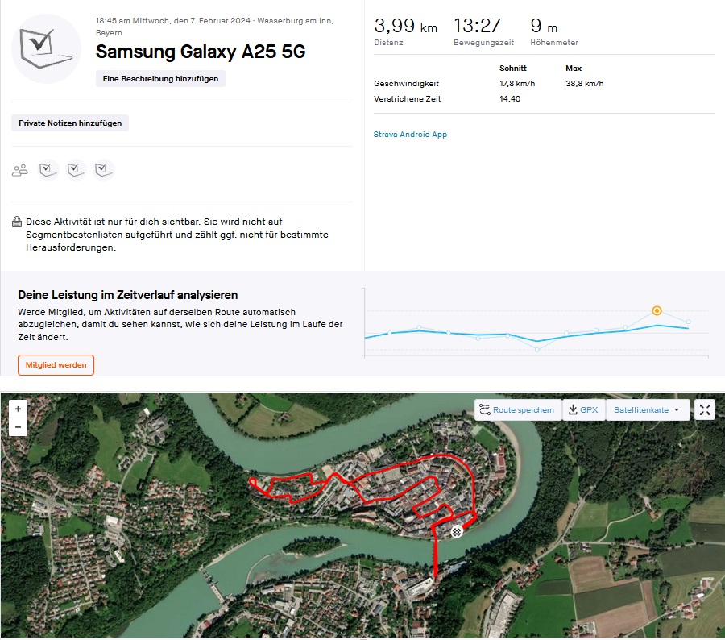This screenshot has height=640, width=725.
Task: Add private notes via Private Notizen hinzufügen
Action: [70, 123]
